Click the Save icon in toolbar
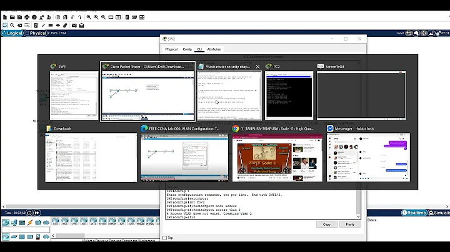Viewport: 450px width, 252px height. coord(19,17)
